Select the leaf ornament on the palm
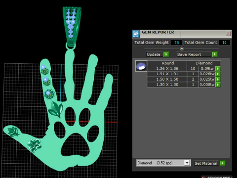The image size is (237, 178). tap(56, 109)
